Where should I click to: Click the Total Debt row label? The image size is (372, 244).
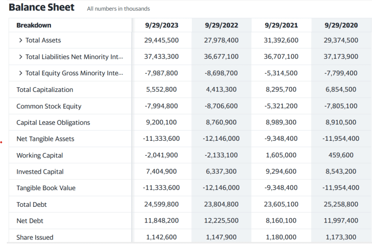[31, 204]
